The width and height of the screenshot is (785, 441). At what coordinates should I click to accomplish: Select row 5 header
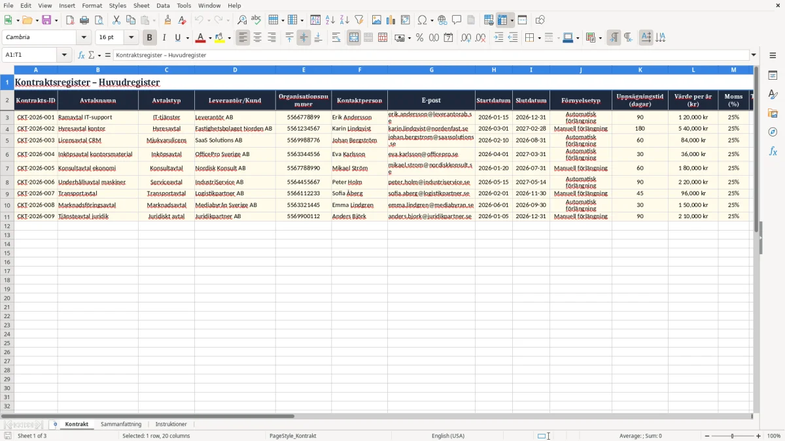[x=7, y=140]
